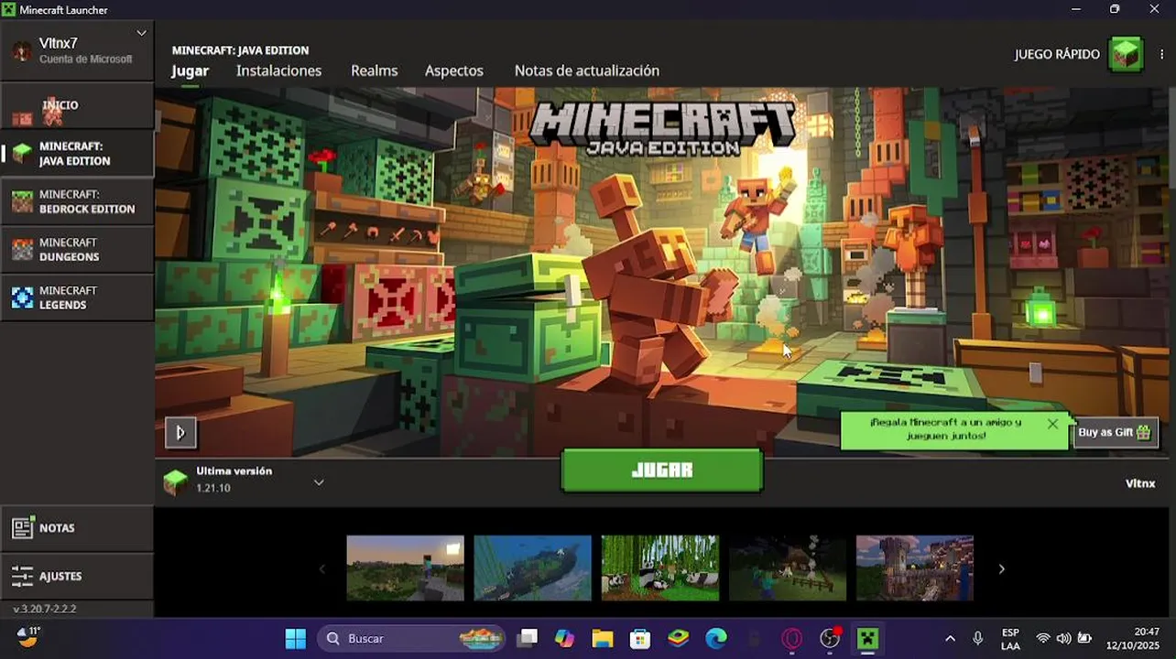Click the Minecraft Launcher taskbar icon
This screenshot has width=1176, height=659.
[x=867, y=638]
